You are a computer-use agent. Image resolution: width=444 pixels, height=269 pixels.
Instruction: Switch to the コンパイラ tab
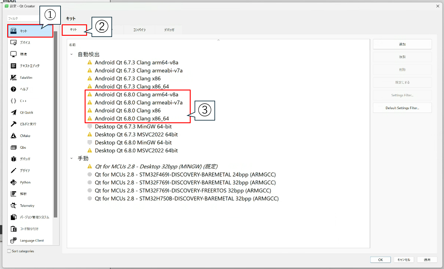point(139,30)
